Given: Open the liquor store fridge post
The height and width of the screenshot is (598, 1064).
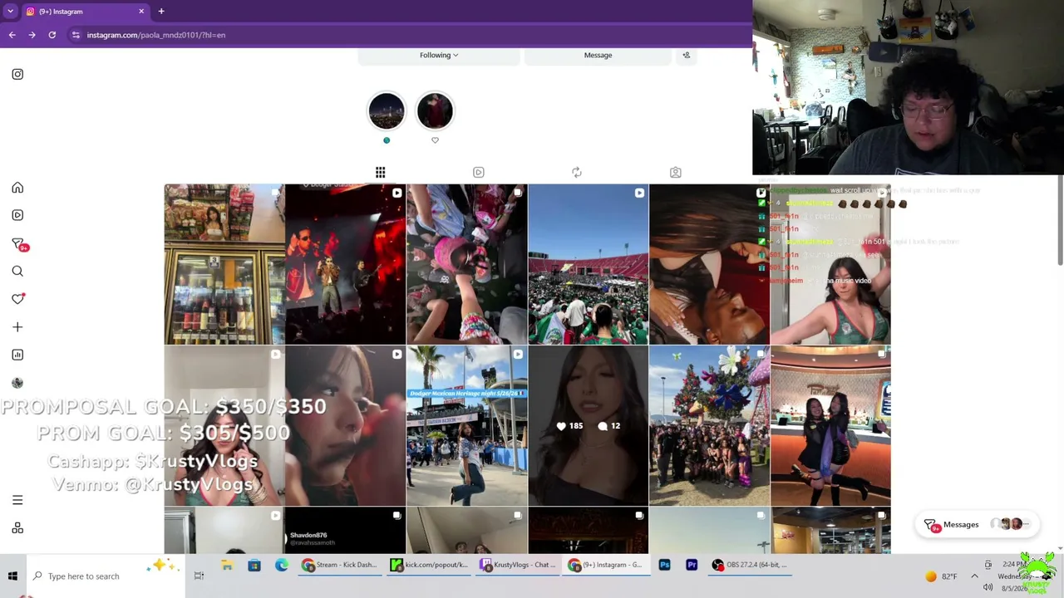Looking at the screenshot, I should [224, 264].
